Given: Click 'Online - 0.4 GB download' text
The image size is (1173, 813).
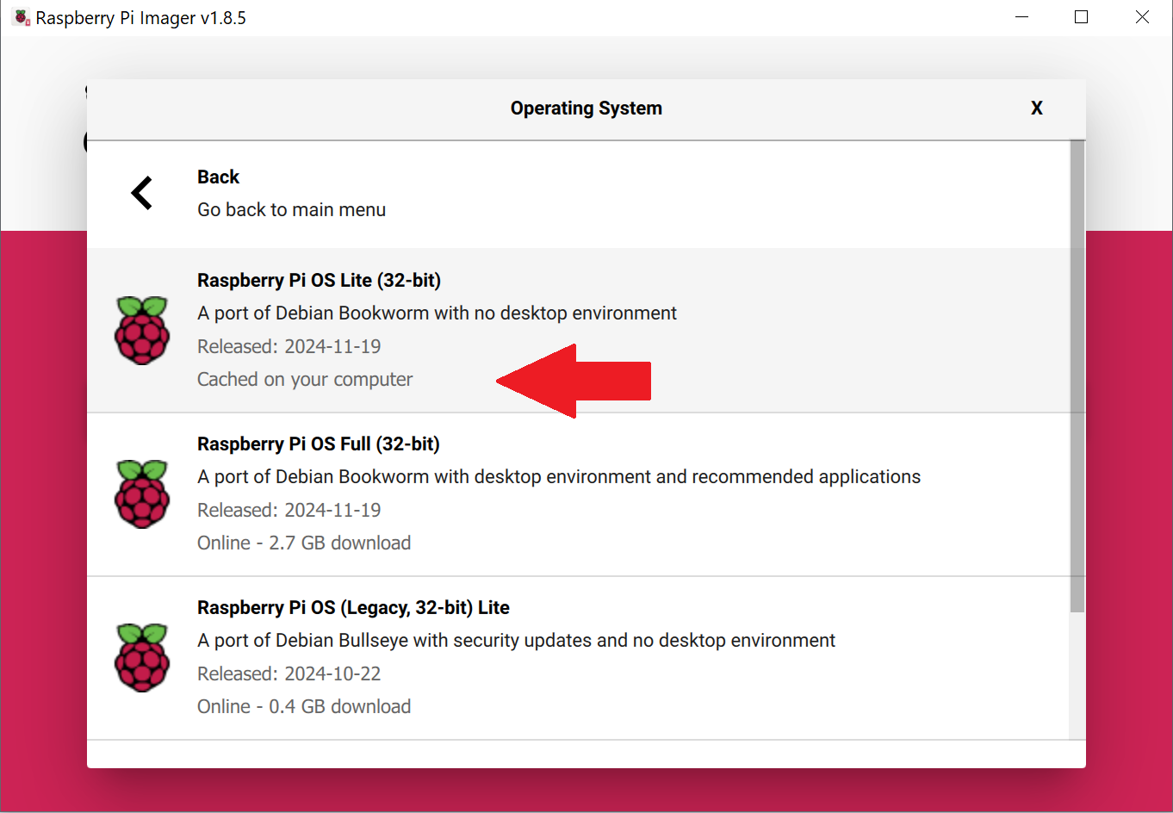Looking at the screenshot, I should (304, 707).
